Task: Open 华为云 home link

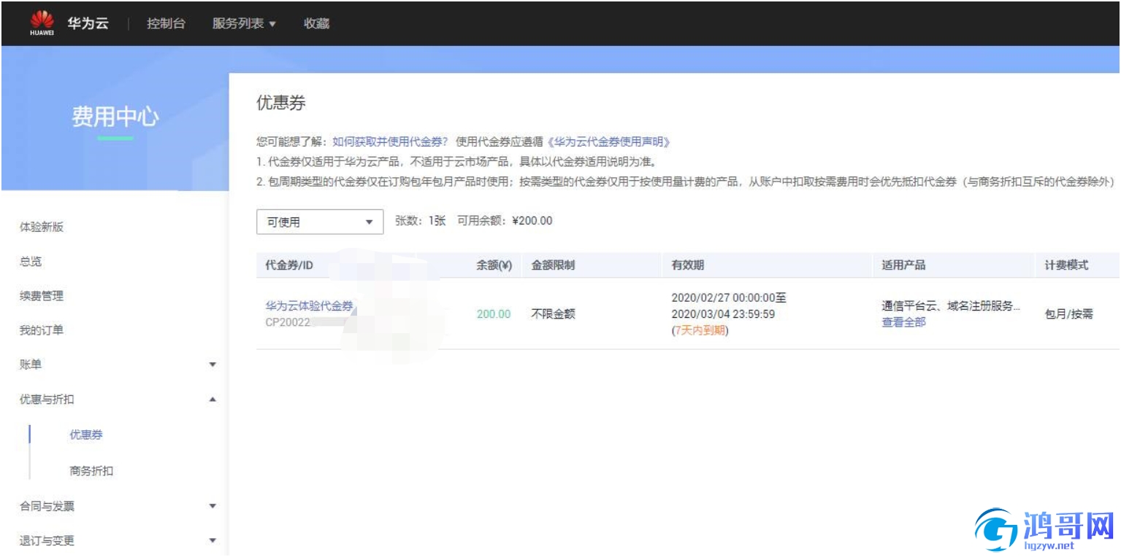Action: coord(88,23)
